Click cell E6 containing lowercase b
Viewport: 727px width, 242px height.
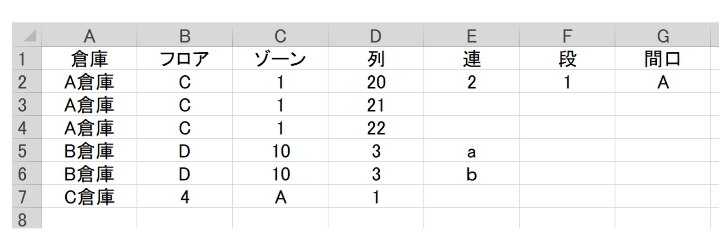click(471, 174)
